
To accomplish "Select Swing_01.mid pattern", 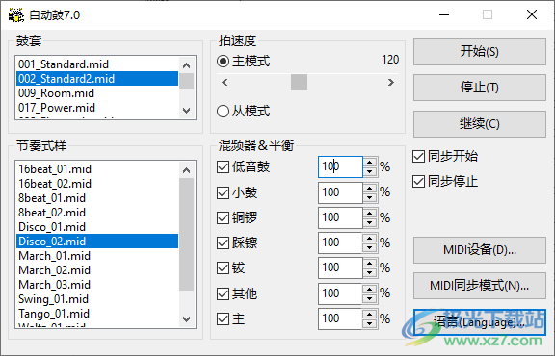I will [97, 299].
